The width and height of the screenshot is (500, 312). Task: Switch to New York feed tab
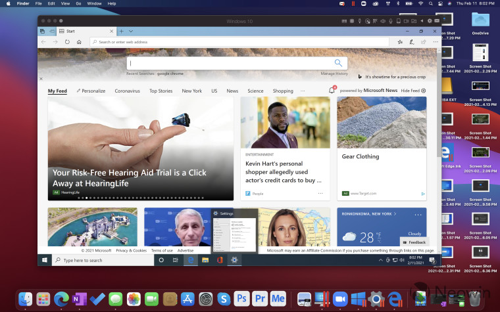pos(191,91)
